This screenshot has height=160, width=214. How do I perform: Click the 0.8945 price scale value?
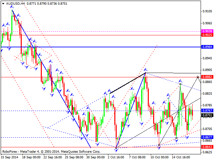click(x=207, y=58)
